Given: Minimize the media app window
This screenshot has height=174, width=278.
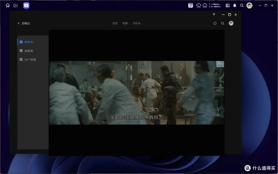Looking at the screenshot, I should (223, 15).
